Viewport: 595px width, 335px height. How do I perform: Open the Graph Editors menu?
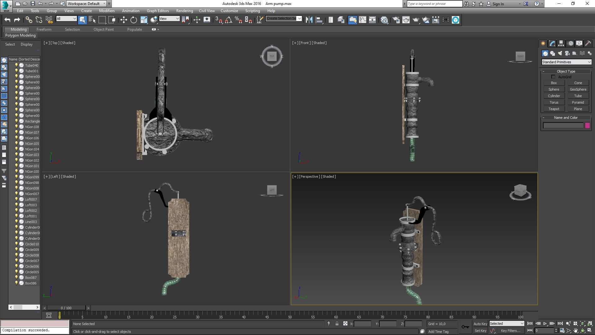point(158,11)
